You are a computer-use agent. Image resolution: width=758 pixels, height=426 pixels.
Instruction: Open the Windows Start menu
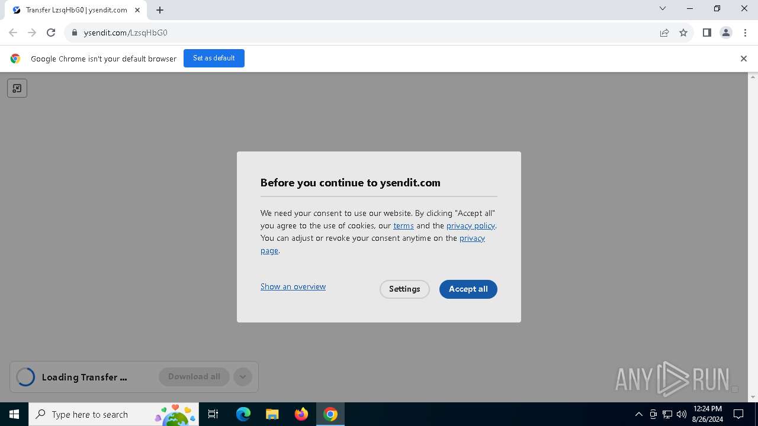coord(14,414)
